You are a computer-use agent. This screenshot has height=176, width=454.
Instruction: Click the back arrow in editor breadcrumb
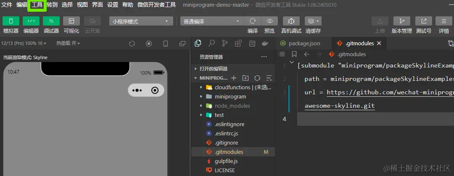point(306,54)
